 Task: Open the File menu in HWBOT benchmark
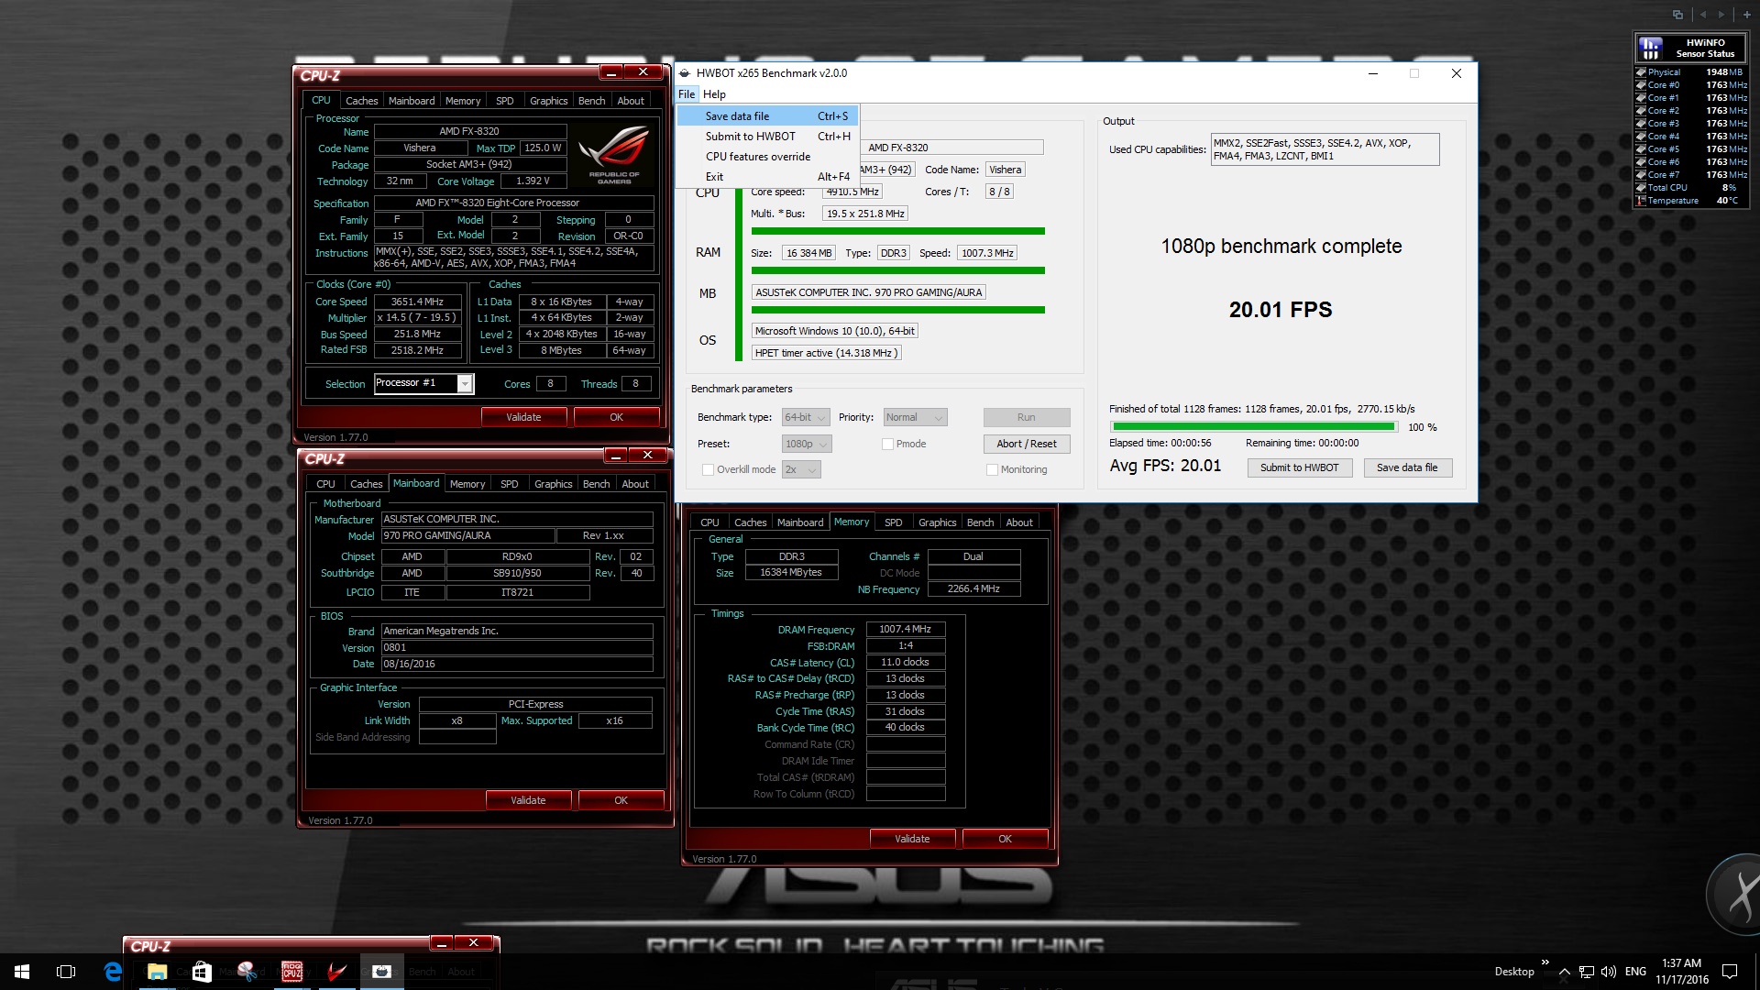687,94
